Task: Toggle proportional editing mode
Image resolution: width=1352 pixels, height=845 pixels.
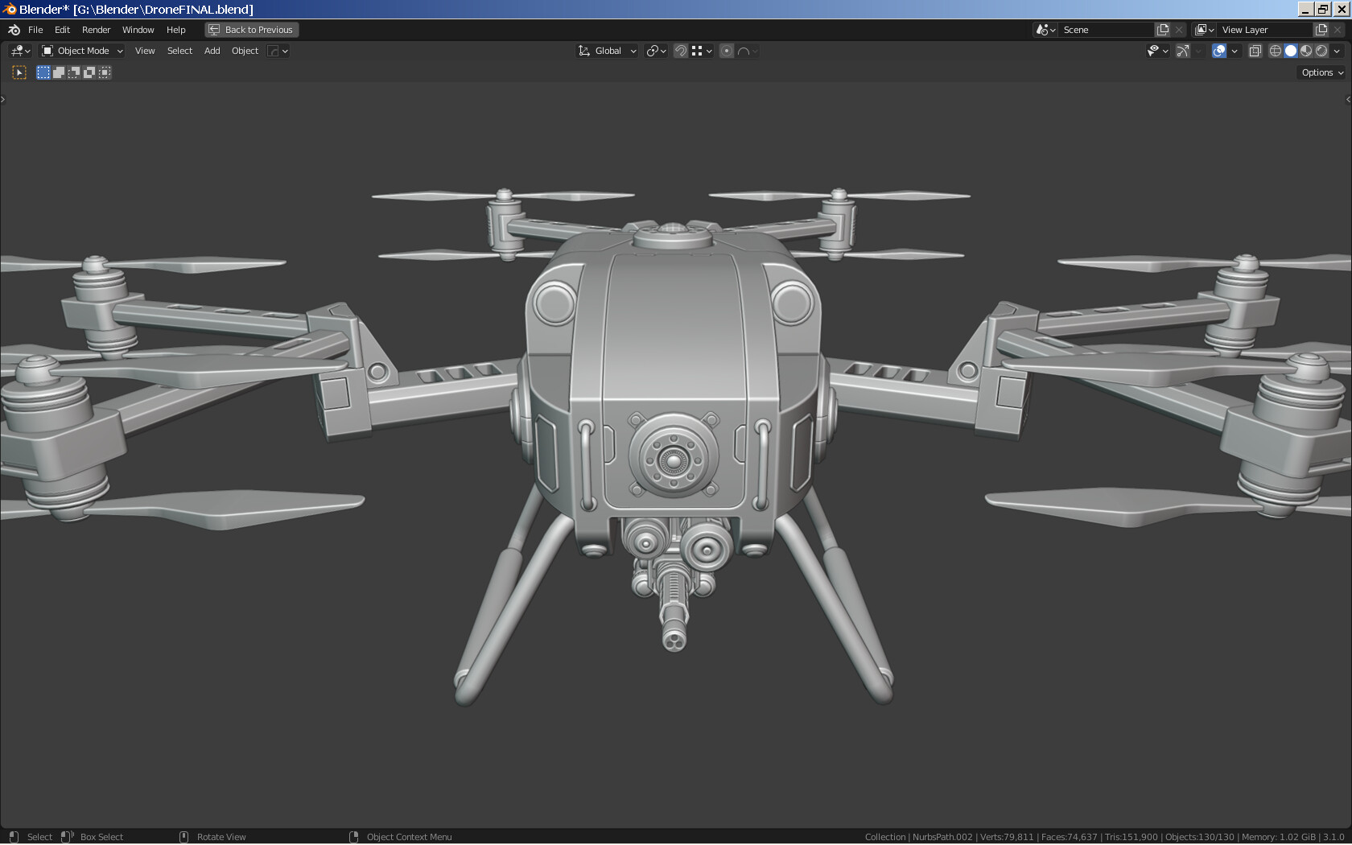Action: [x=725, y=51]
